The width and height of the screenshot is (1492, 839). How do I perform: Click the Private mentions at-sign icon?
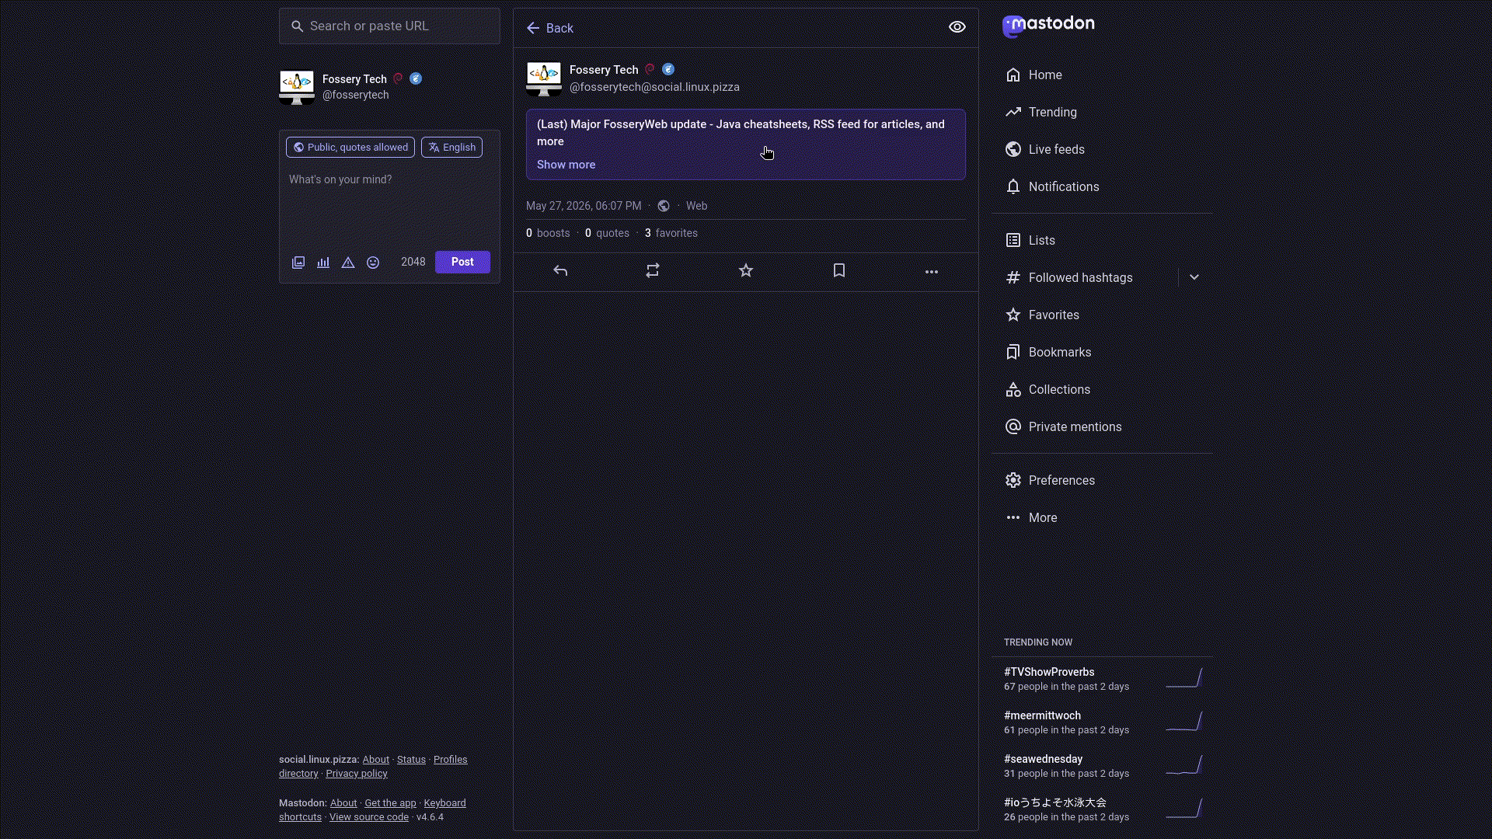point(1013,427)
